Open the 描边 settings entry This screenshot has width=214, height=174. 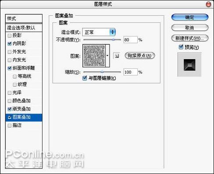click(x=17, y=125)
